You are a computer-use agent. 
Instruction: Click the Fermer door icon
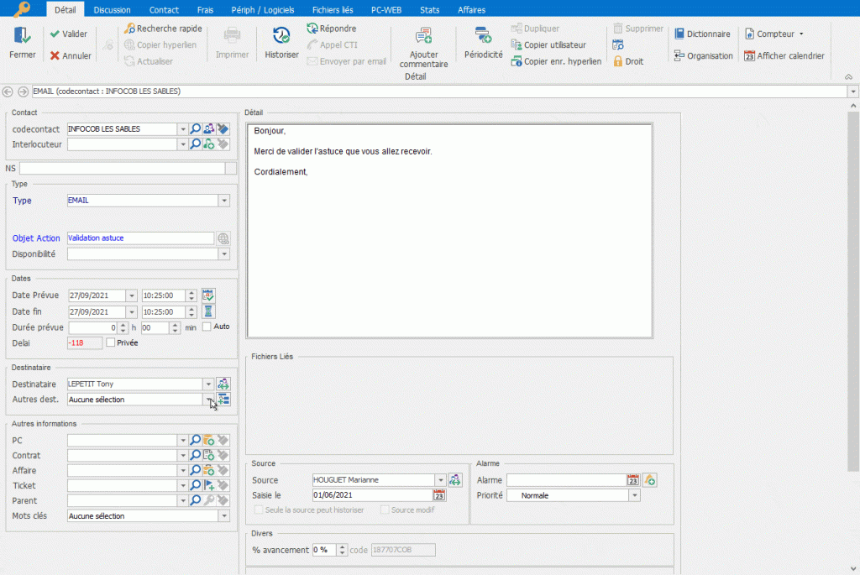pos(23,36)
